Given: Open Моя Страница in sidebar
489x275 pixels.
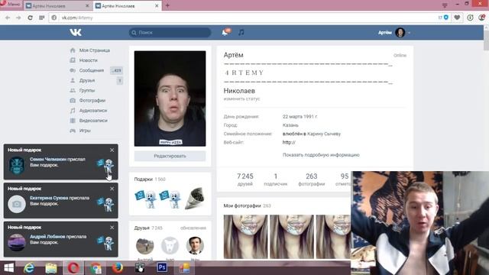Looking at the screenshot, I should tap(95, 50).
